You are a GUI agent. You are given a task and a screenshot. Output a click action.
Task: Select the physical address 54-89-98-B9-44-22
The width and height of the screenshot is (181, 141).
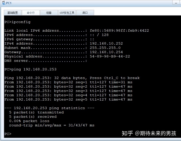(x=110, y=56)
